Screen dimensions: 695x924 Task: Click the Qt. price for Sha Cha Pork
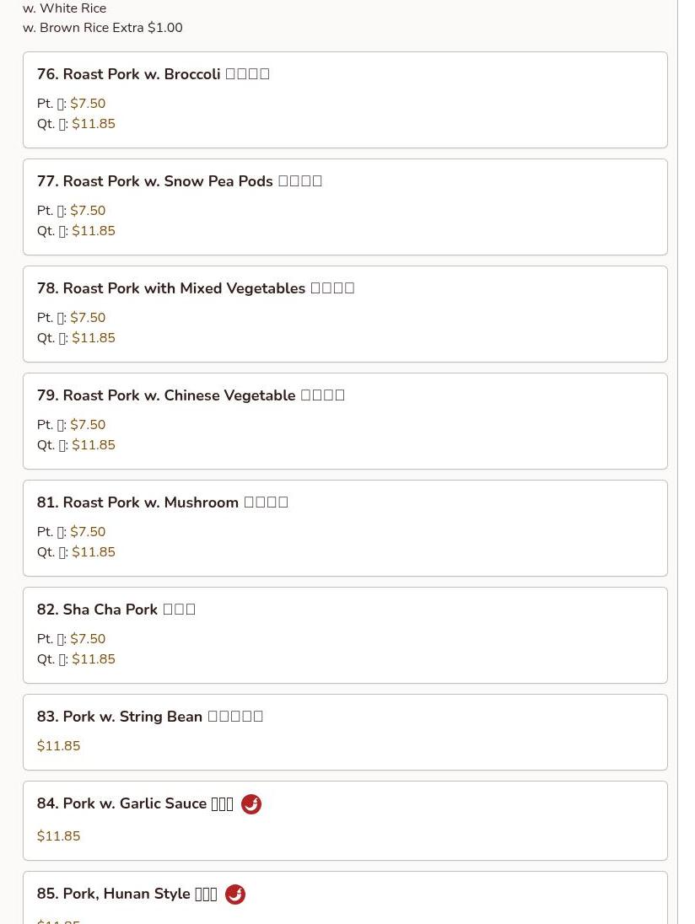(94, 659)
